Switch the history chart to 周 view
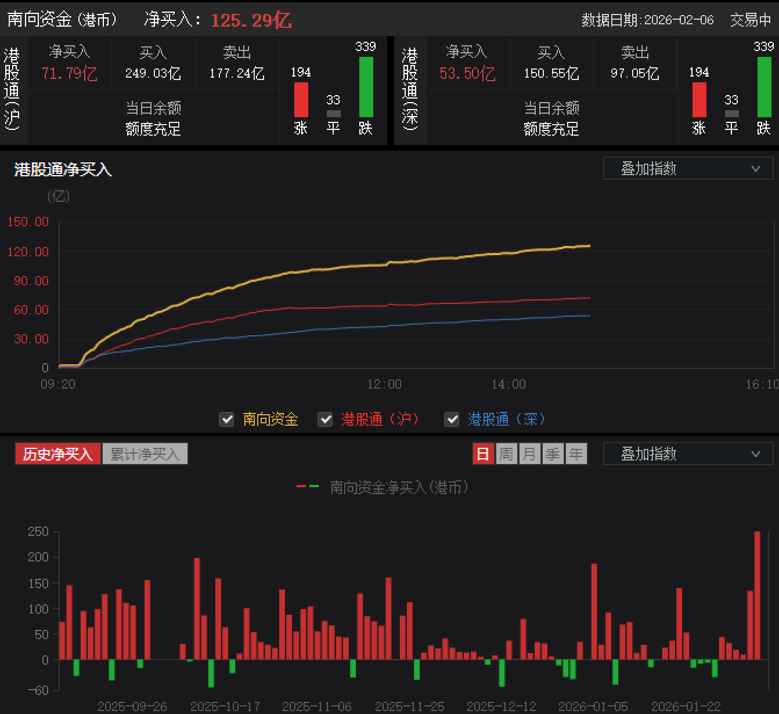 click(x=506, y=454)
